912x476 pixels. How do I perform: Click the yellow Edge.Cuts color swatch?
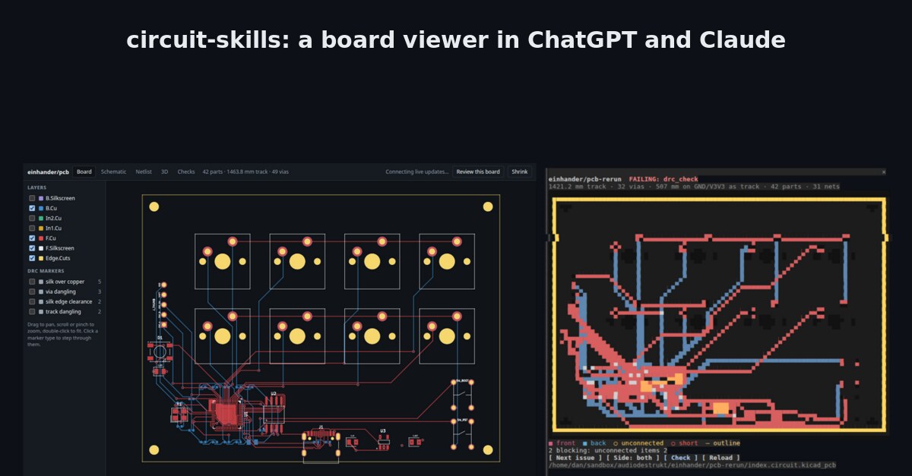point(41,258)
